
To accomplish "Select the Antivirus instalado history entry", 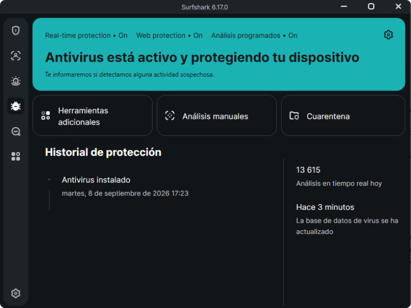I will click(x=125, y=186).
